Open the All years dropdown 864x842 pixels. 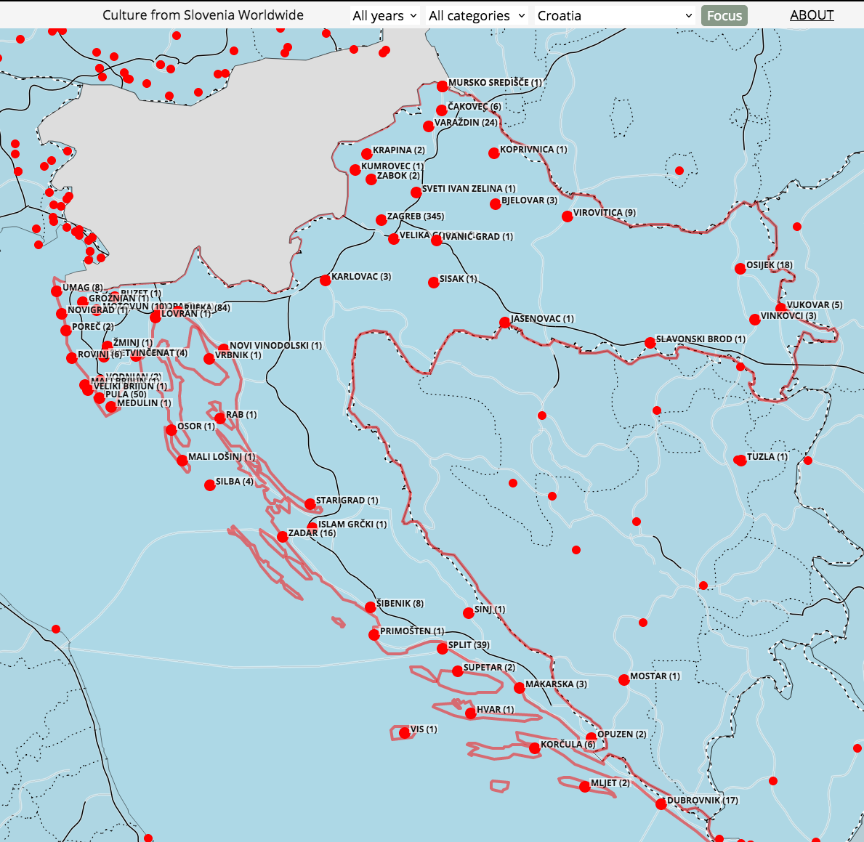tap(385, 15)
